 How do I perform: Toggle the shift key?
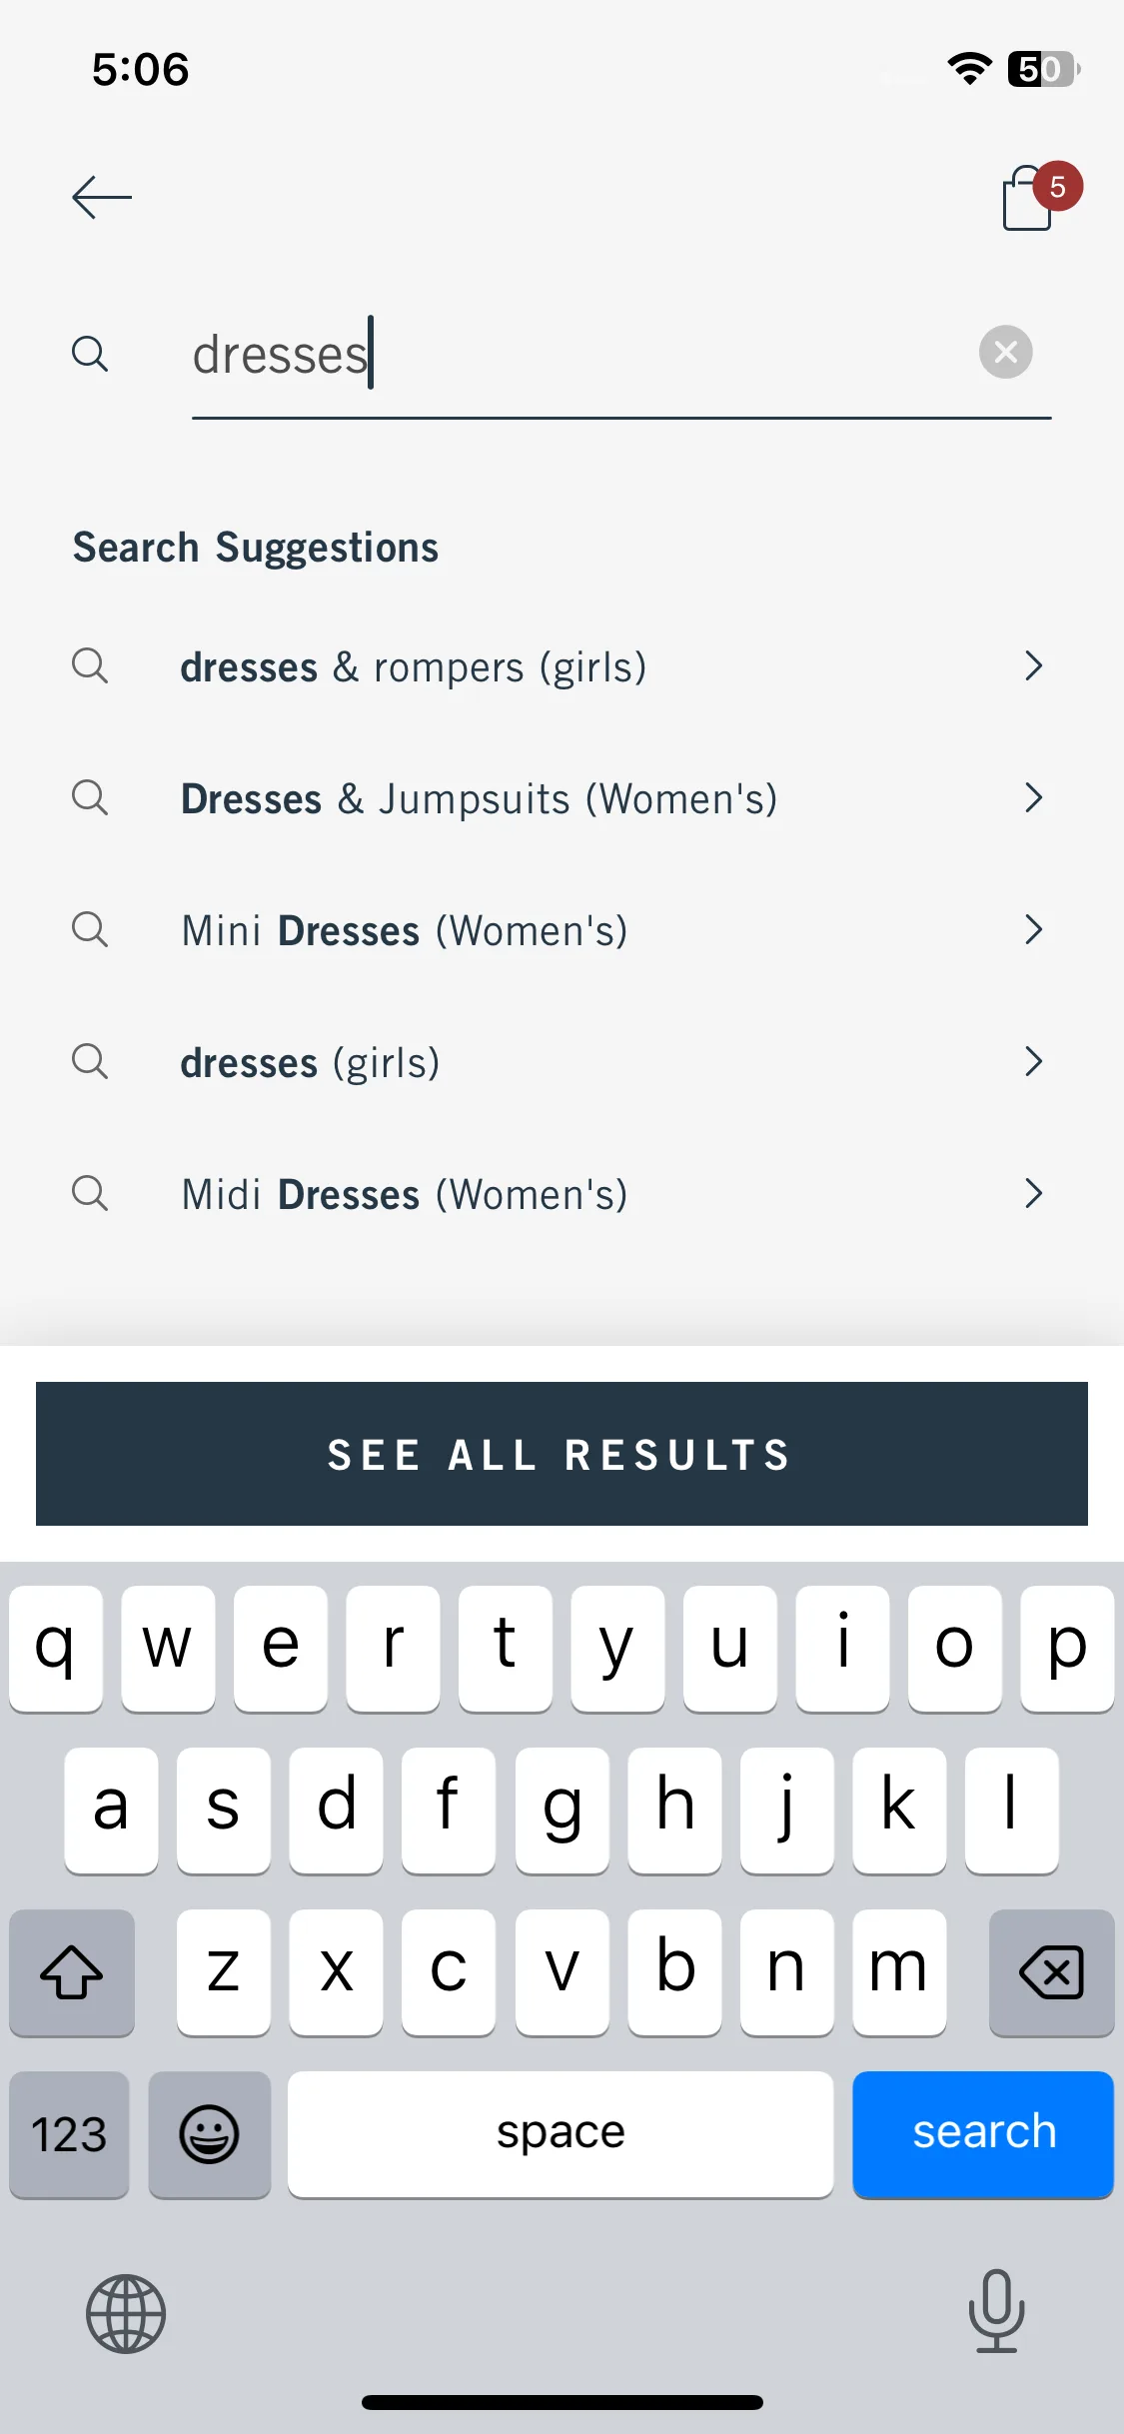[x=72, y=1972]
